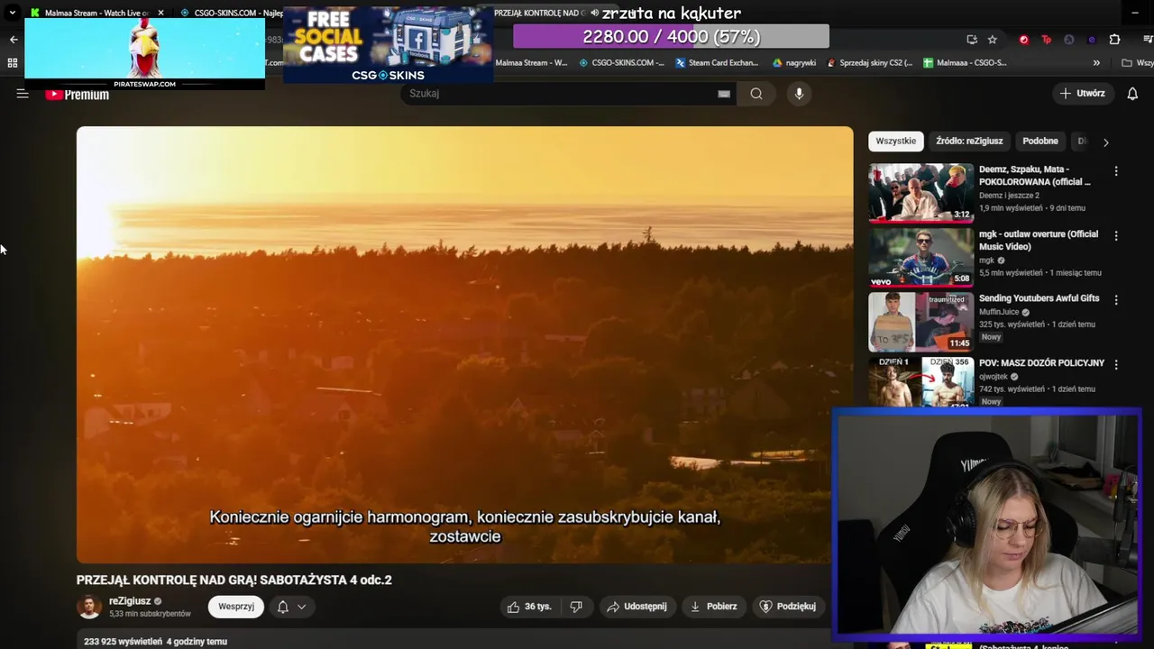Select the Podobne filter chip

click(x=1040, y=141)
